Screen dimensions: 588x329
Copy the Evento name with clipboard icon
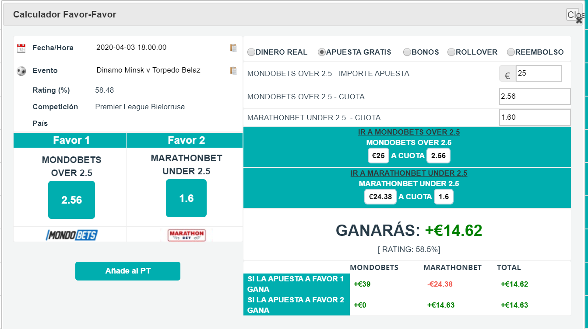click(x=233, y=71)
